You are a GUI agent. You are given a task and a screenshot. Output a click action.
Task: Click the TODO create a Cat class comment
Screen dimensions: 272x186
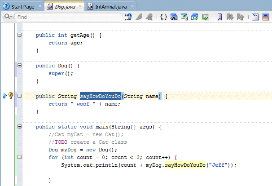pyautogui.click(x=88, y=142)
